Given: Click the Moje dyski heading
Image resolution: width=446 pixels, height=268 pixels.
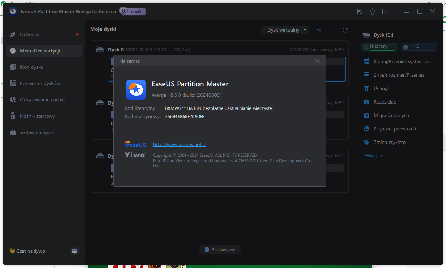Looking at the screenshot, I should 103,29.
